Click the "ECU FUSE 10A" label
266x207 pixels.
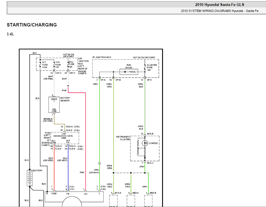(71, 64)
